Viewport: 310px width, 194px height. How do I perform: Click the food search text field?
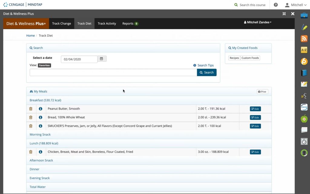(x=113, y=72)
